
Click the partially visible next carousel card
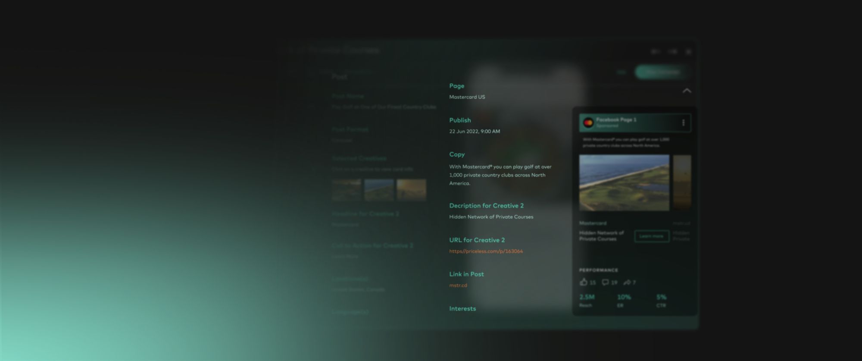(682, 183)
